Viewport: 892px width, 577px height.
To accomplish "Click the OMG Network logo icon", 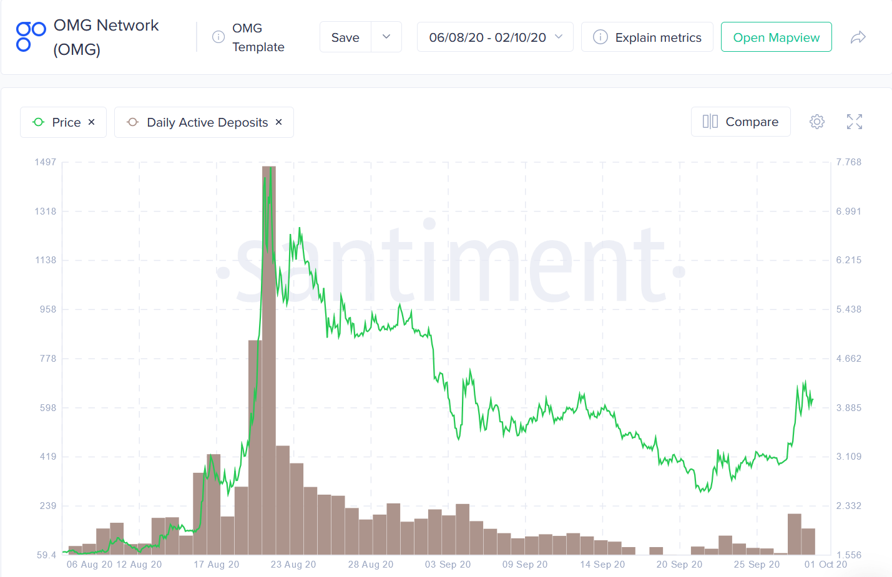I will click(x=31, y=37).
